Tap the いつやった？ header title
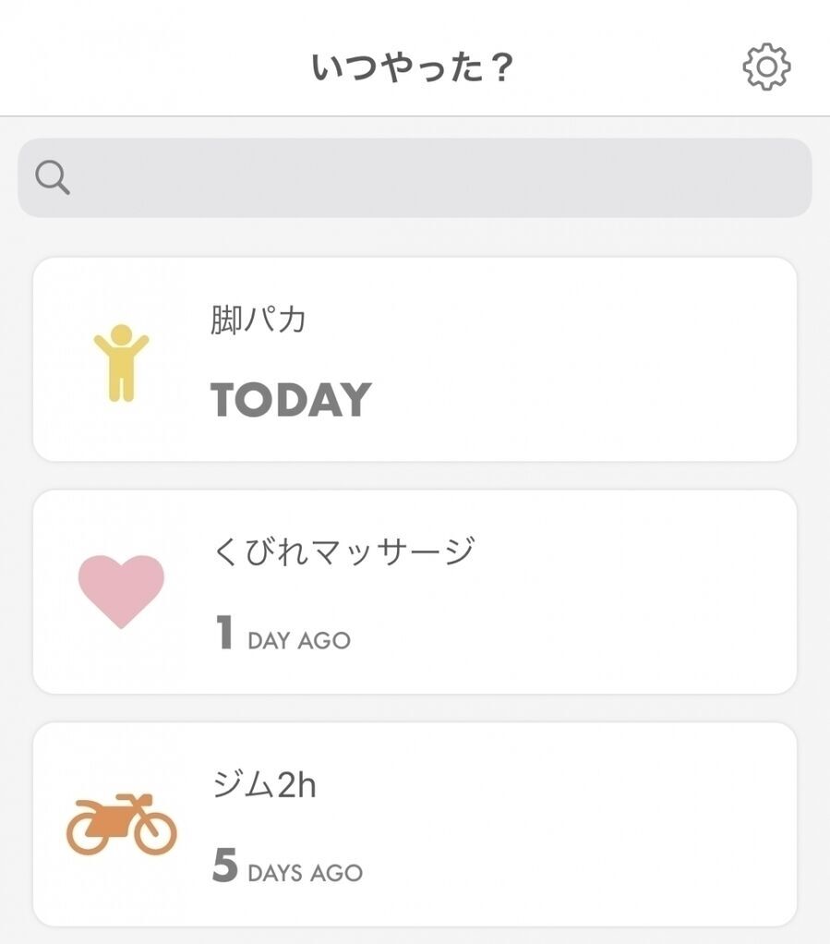830x944 pixels. pyautogui.click(x=412, y=68)
